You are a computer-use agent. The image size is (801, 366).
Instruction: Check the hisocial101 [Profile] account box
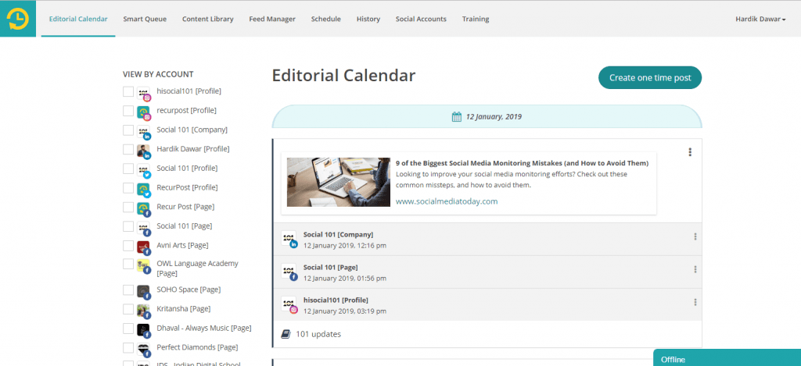pos(128,92)
